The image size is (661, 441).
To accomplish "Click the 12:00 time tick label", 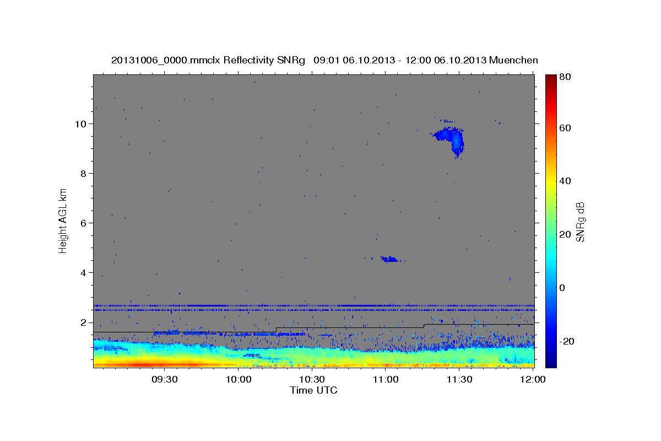I will [x=532, y=379].
